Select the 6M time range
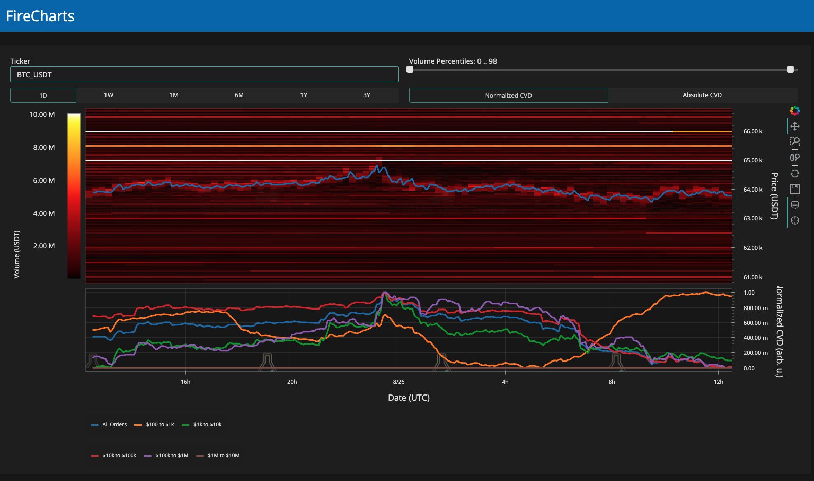Screen dimensions: 814x481 (239, 95)
